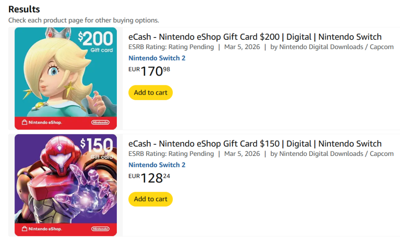Open the $150 Nintendo eShop Gift Card title
This screenshot has height=244, width=400.
[255, 143]
